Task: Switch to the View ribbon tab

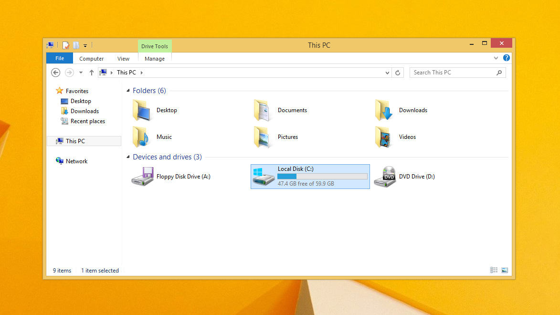Action: (123, 58)
